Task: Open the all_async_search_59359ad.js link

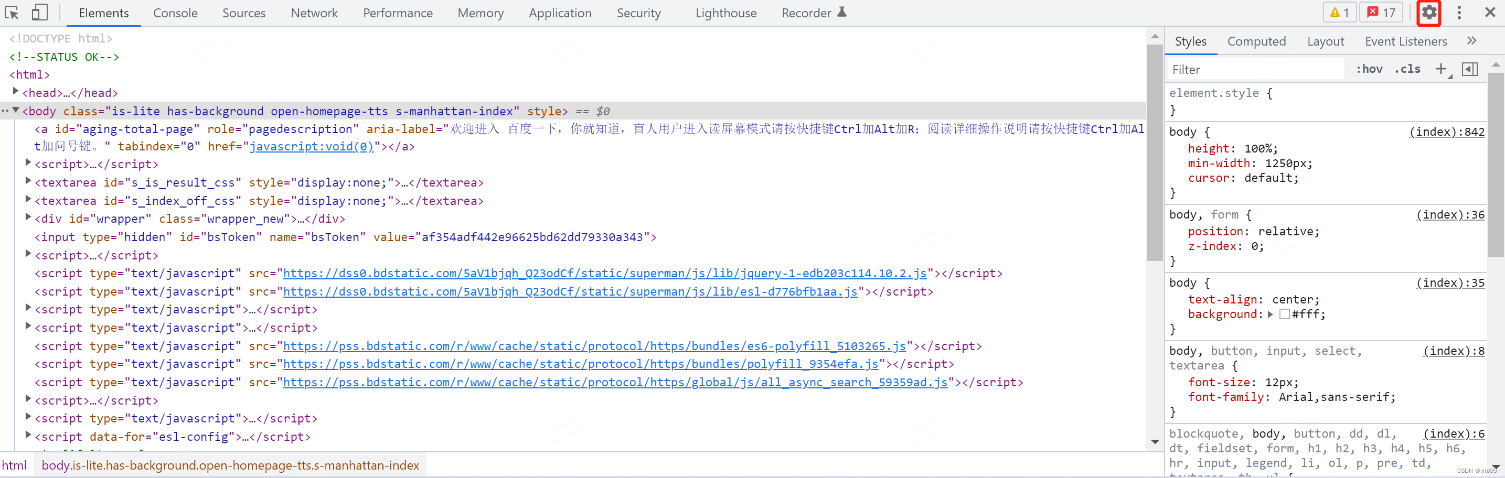Action: (615, 382)
